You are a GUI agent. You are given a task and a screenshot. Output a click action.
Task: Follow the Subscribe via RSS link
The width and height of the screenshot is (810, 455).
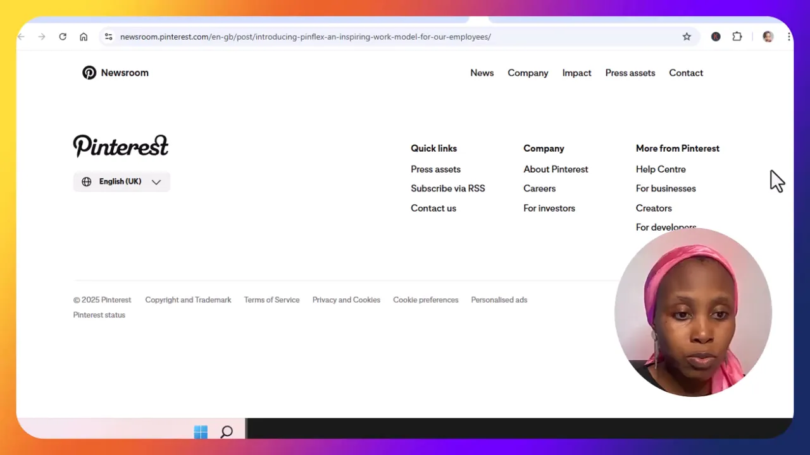tap(448, 188)
